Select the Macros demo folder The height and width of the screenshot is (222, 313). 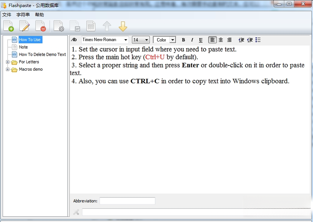pos(31,69)
